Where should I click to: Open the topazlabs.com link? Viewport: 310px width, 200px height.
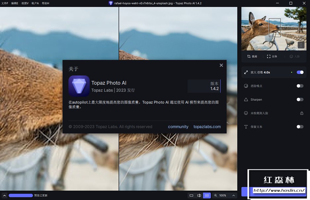click(207, 126)
